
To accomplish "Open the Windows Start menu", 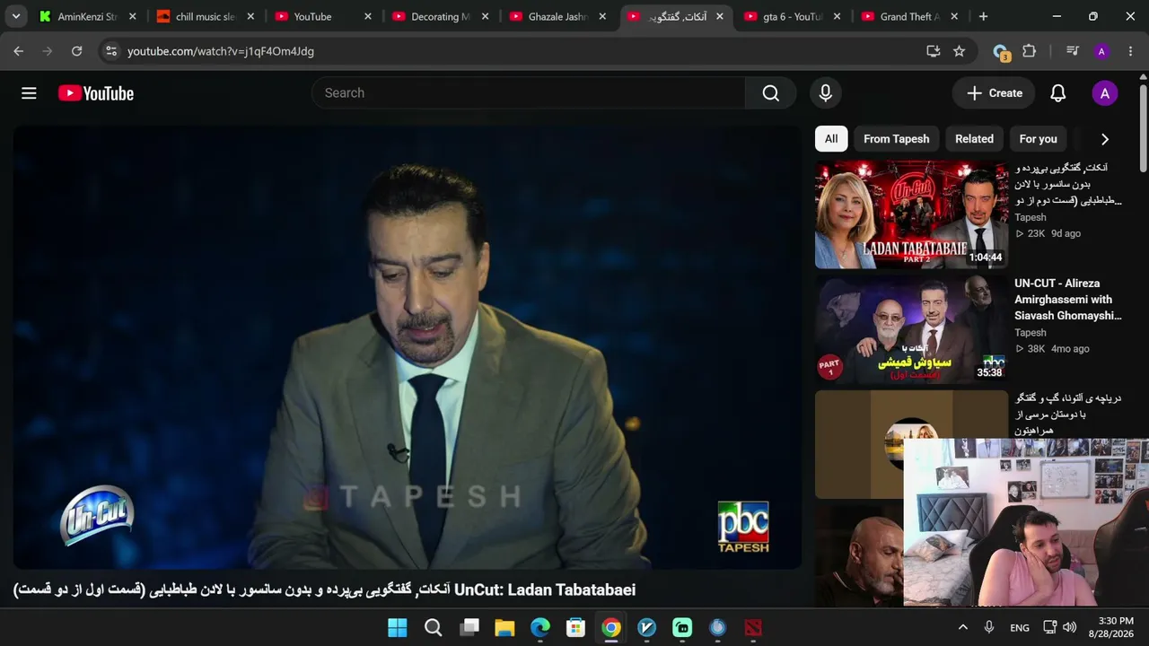I will 397,628.
